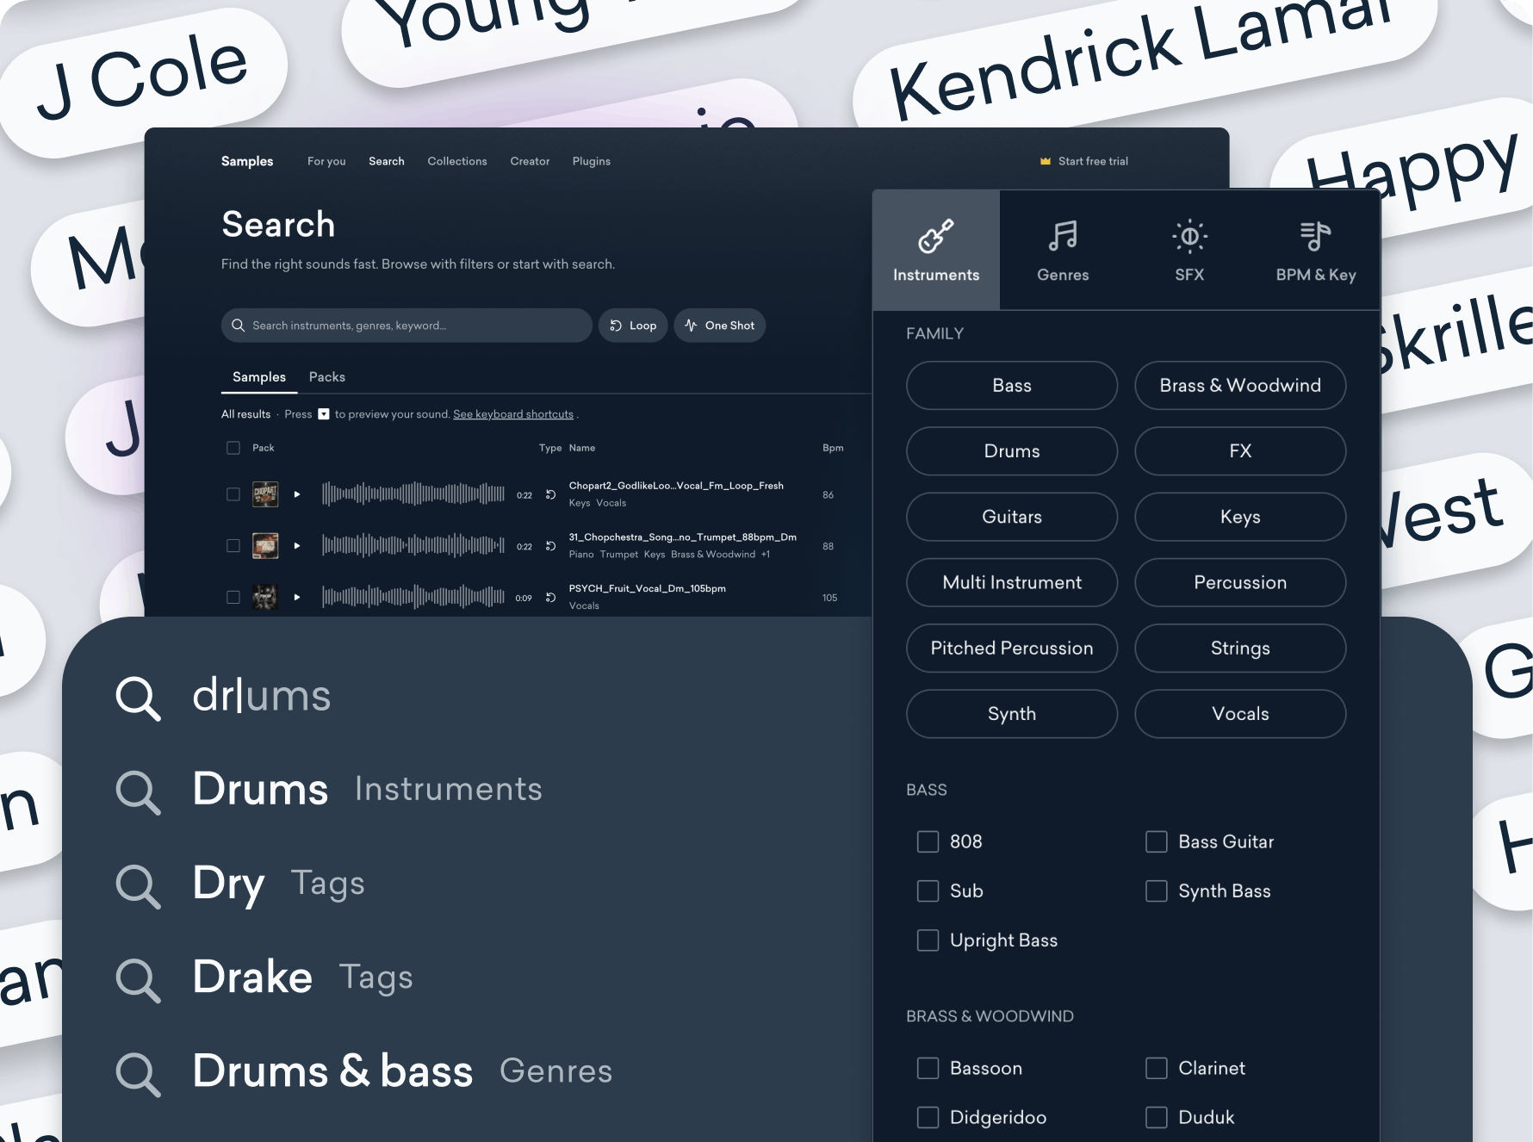Screen dimensions: 1533x1142
Task: Check the Sub bass checkbox
Action: 928,891
